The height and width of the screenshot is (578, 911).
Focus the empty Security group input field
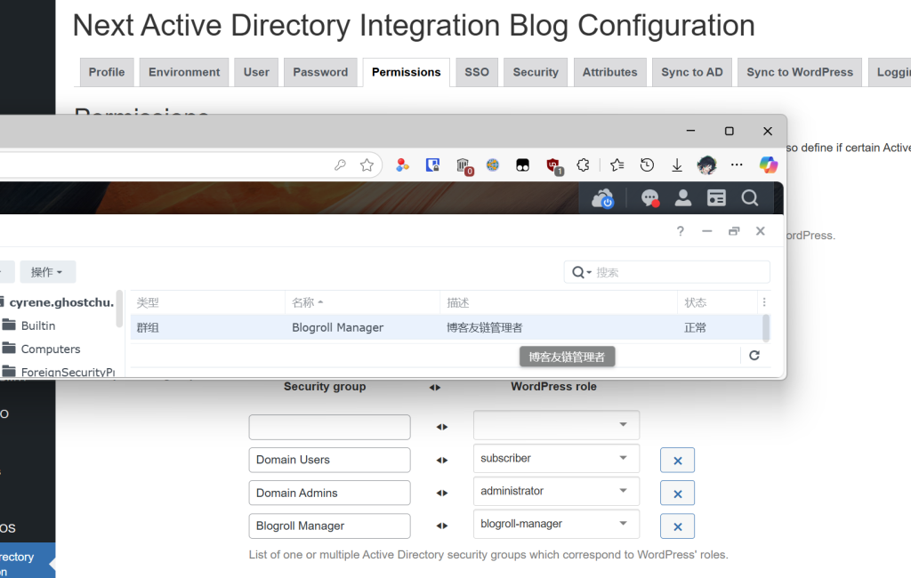329,427
